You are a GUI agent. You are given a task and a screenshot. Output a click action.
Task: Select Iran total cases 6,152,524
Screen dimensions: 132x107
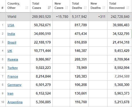(x=43, y=93)
